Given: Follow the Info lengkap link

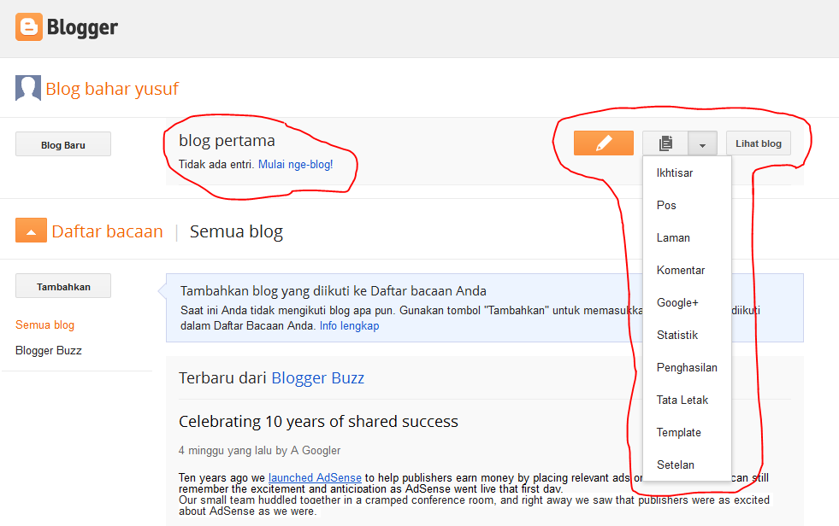Looking at the screenshot, I should click(x=350, y=325).
